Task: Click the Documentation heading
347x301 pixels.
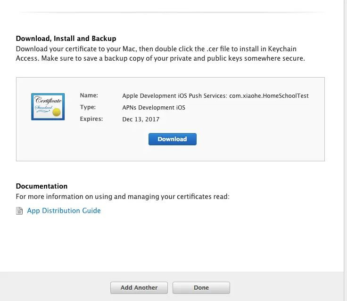Action: pos(41,186)
